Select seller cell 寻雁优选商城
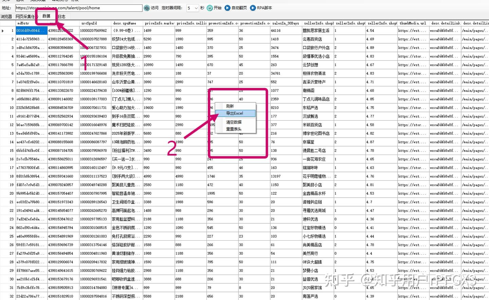This screenshot has width=489, height=300. pos(318,211)
